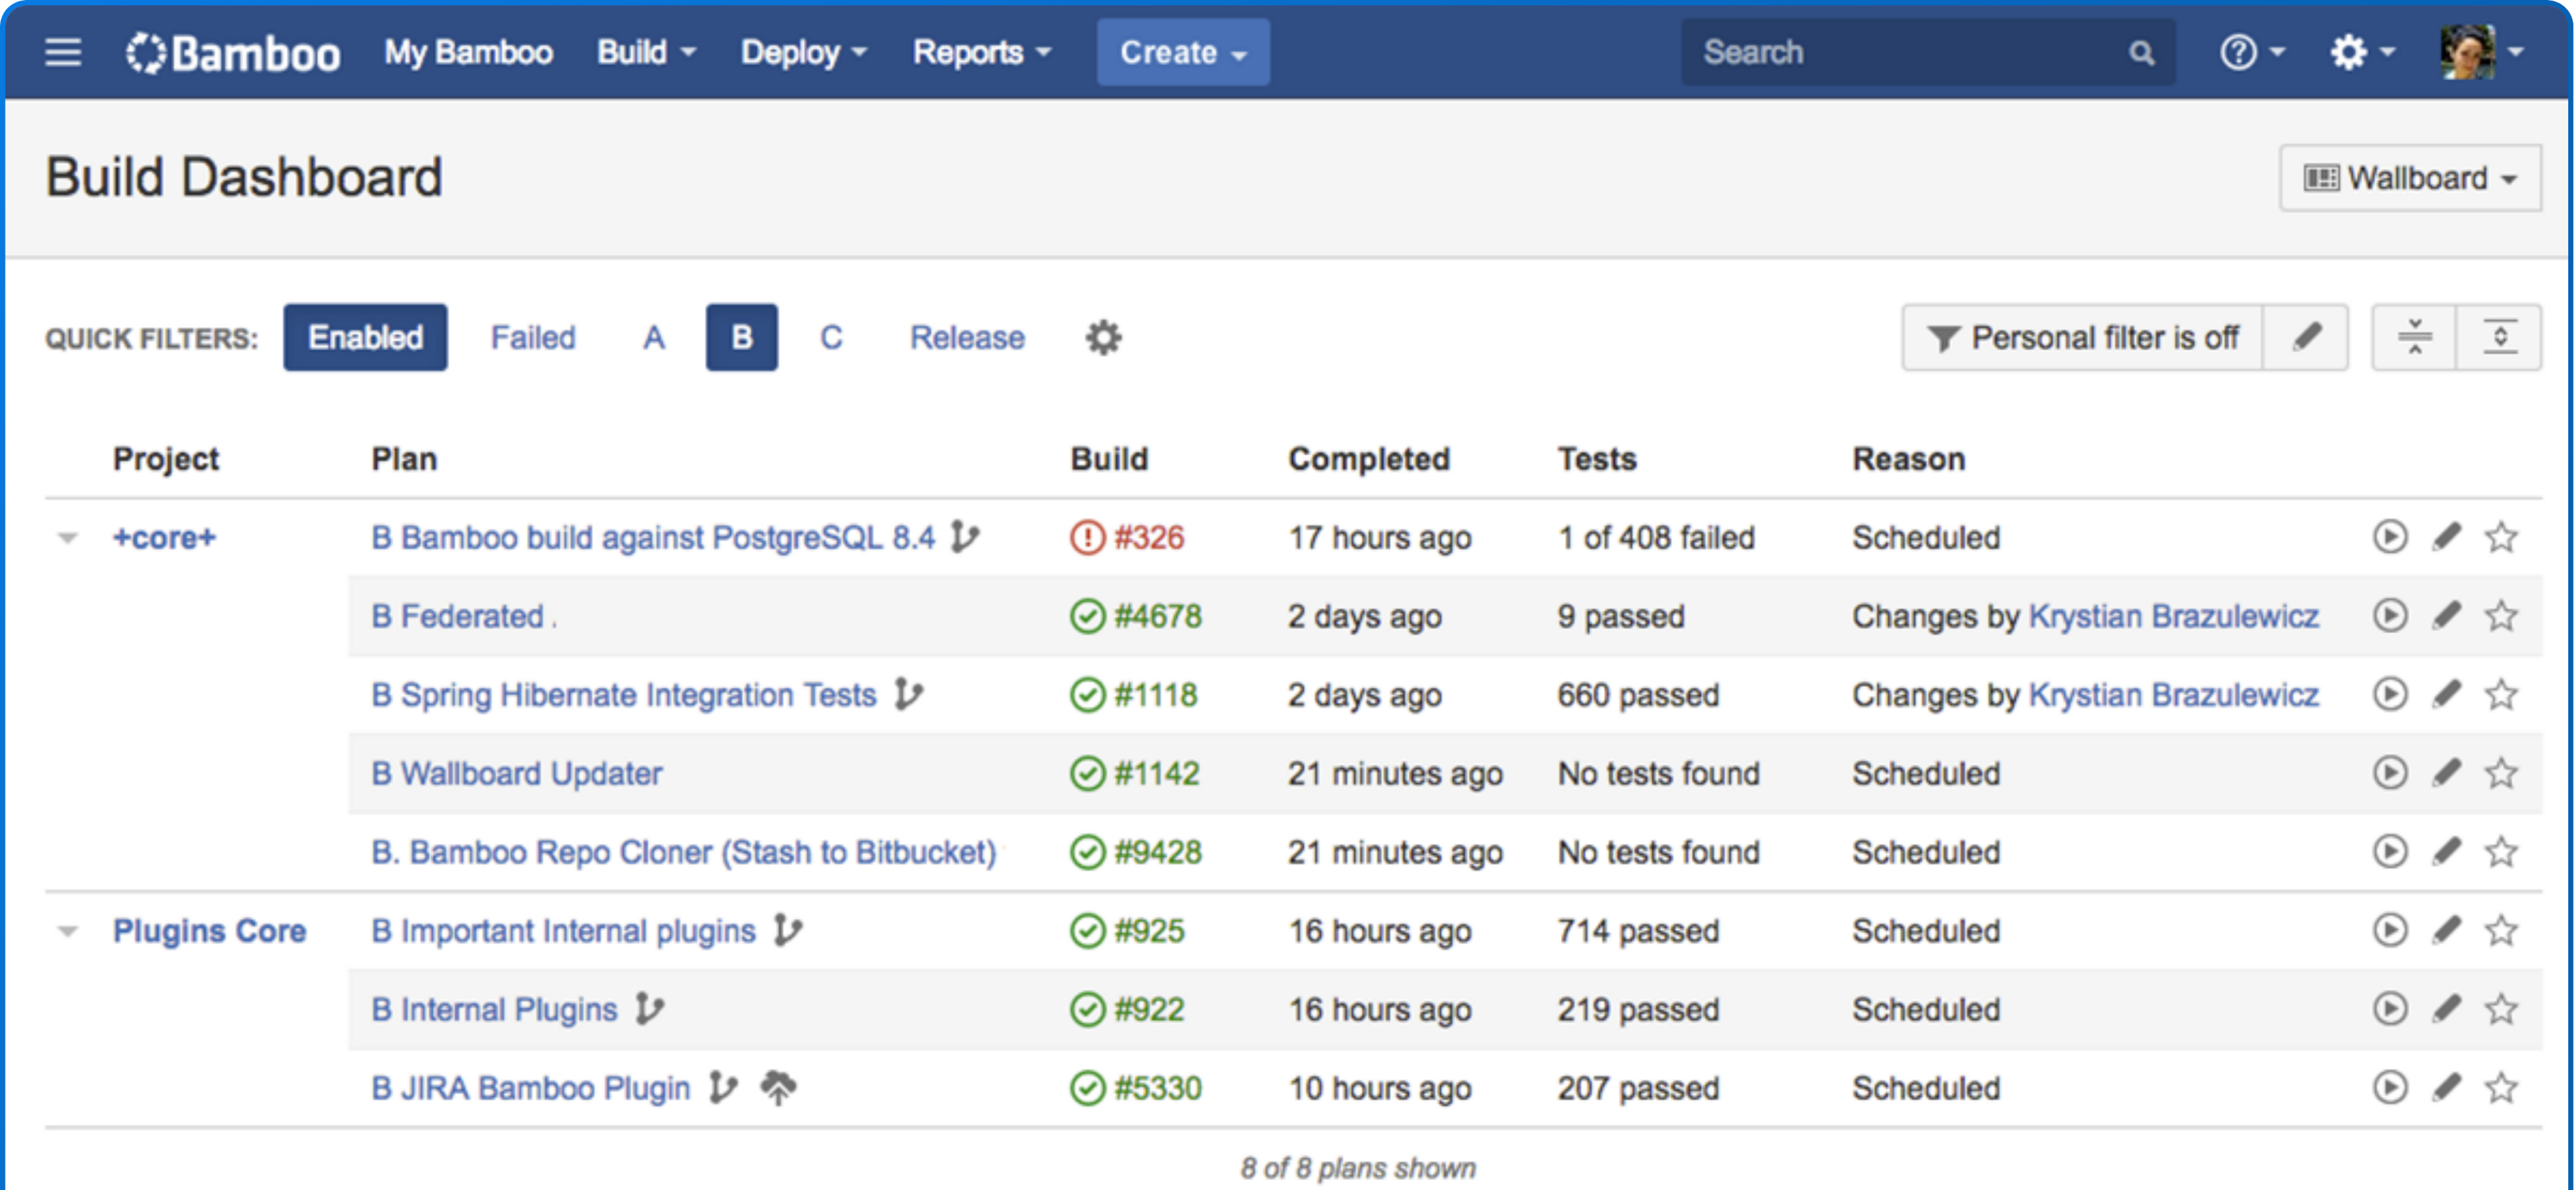Collapse the Plugins Core project group

[68, 931]
